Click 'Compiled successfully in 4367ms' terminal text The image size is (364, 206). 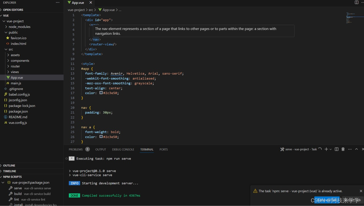coord(111,195)
